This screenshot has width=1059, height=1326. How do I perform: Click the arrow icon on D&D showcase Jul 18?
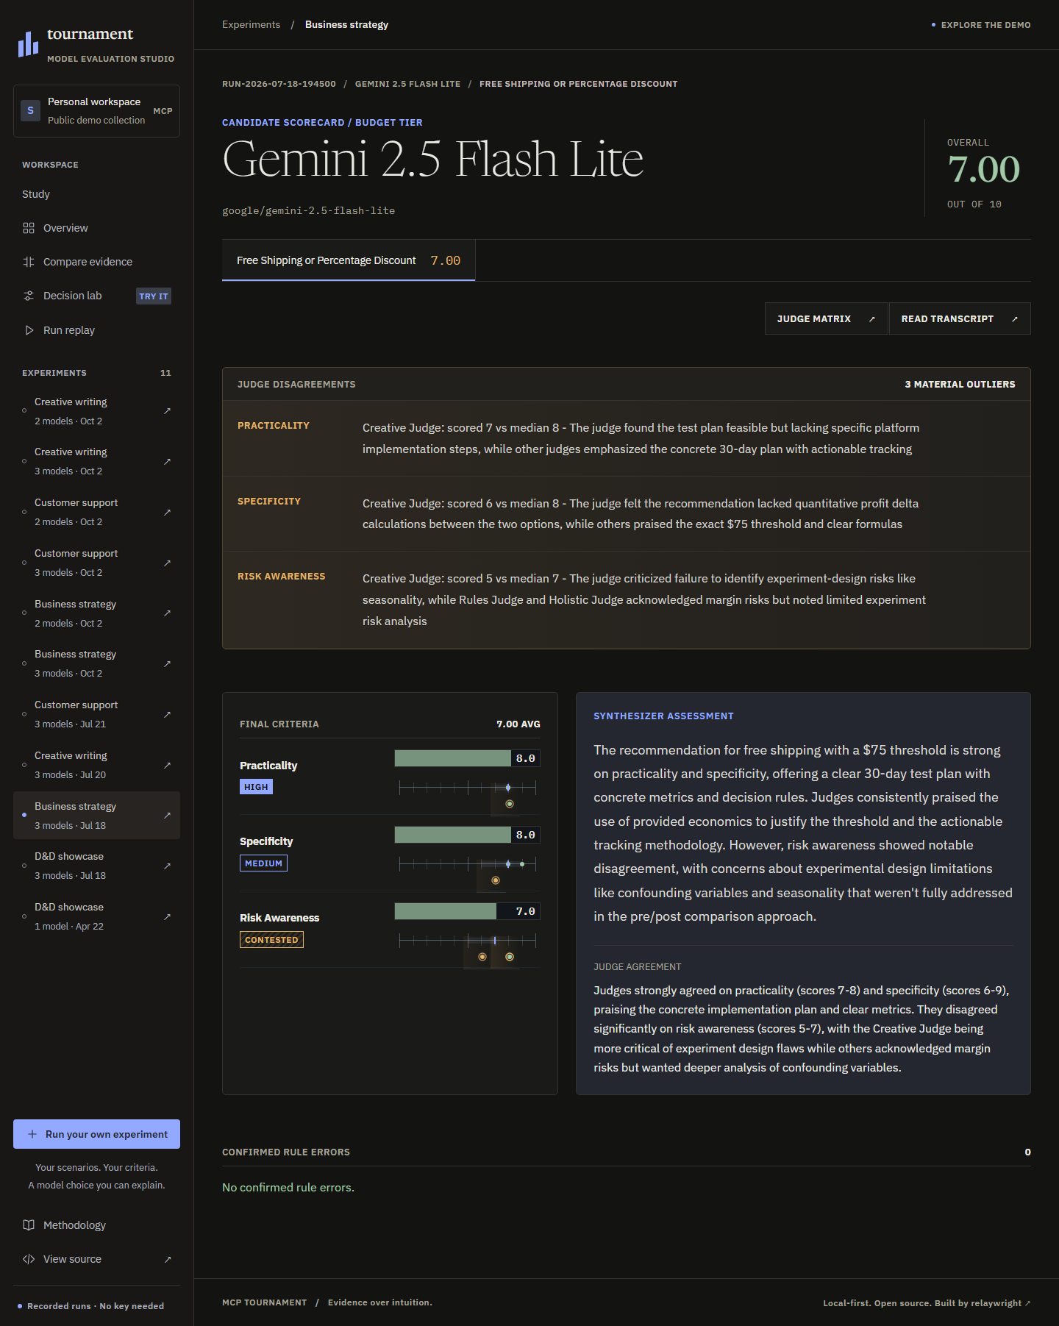[x=167, y=866]
